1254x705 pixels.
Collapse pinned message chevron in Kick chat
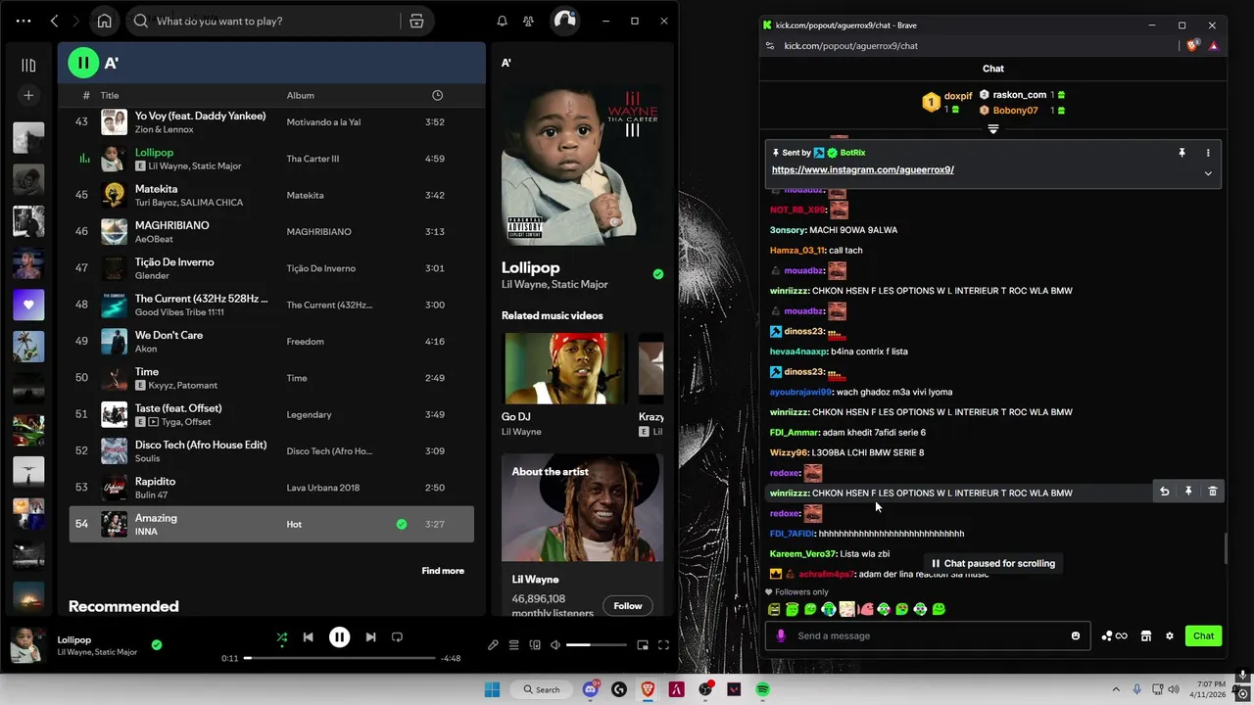pyautogui.click(x=1208, y=173)
